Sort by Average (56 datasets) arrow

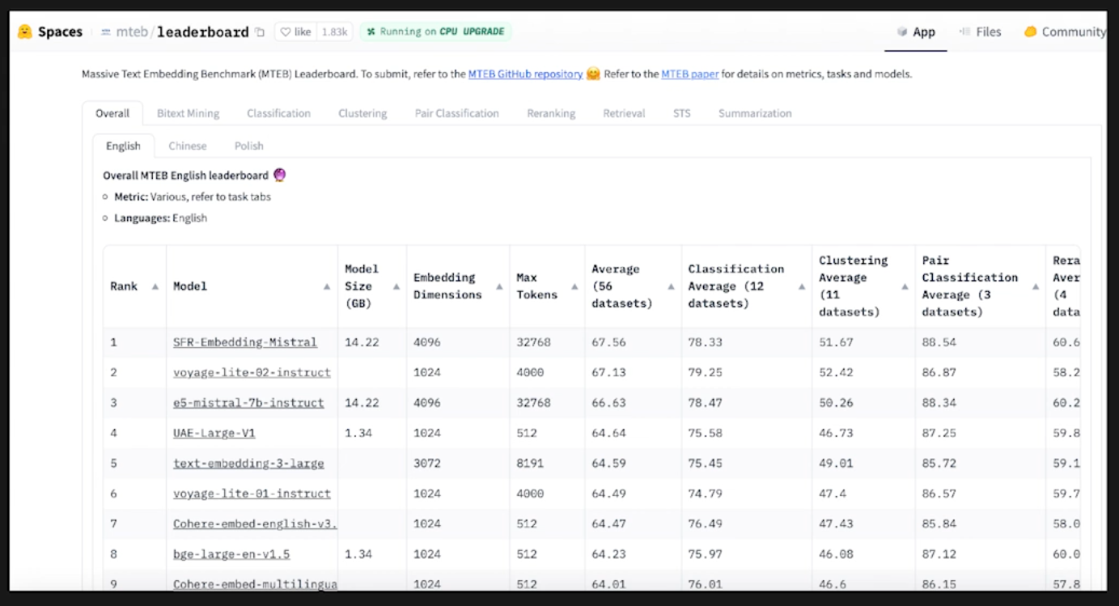point(671,286)
